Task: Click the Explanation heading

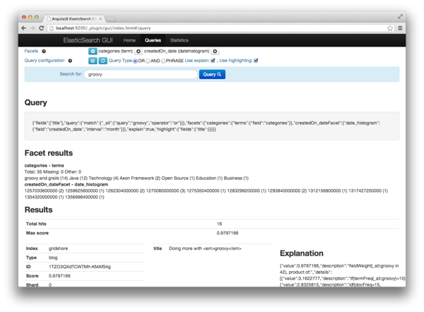Action: 302,253
